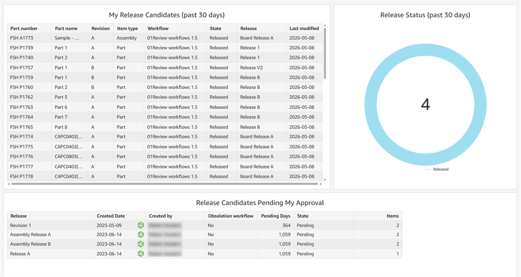This screenshot has height=277, width=521.
Task: Sort by Created by column header
Action: [160, 216]
